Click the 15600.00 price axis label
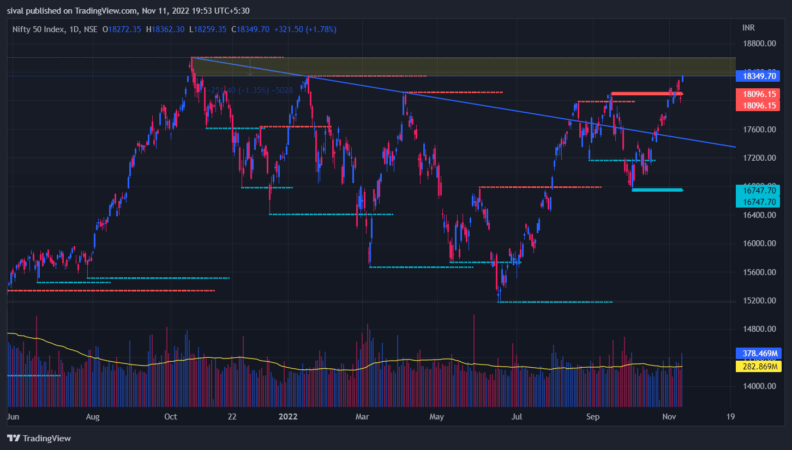This screenshot has width=792, height=450. pyautogui.click(x=758, y=272)
